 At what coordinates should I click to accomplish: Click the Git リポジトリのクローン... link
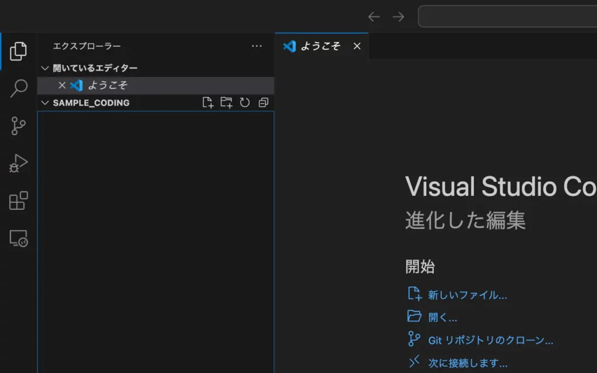tap(490, 340)
